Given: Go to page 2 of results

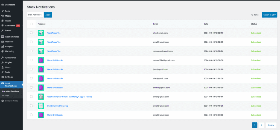Looking at the screenshot, I should 261,125.
